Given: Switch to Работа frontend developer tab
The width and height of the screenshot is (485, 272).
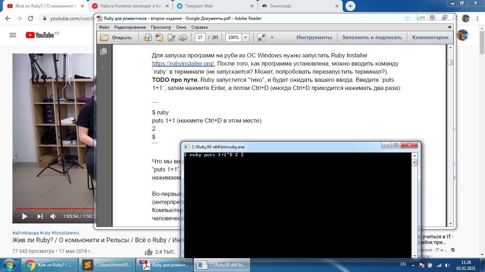Looking at the screenshot, I should 130,6.
